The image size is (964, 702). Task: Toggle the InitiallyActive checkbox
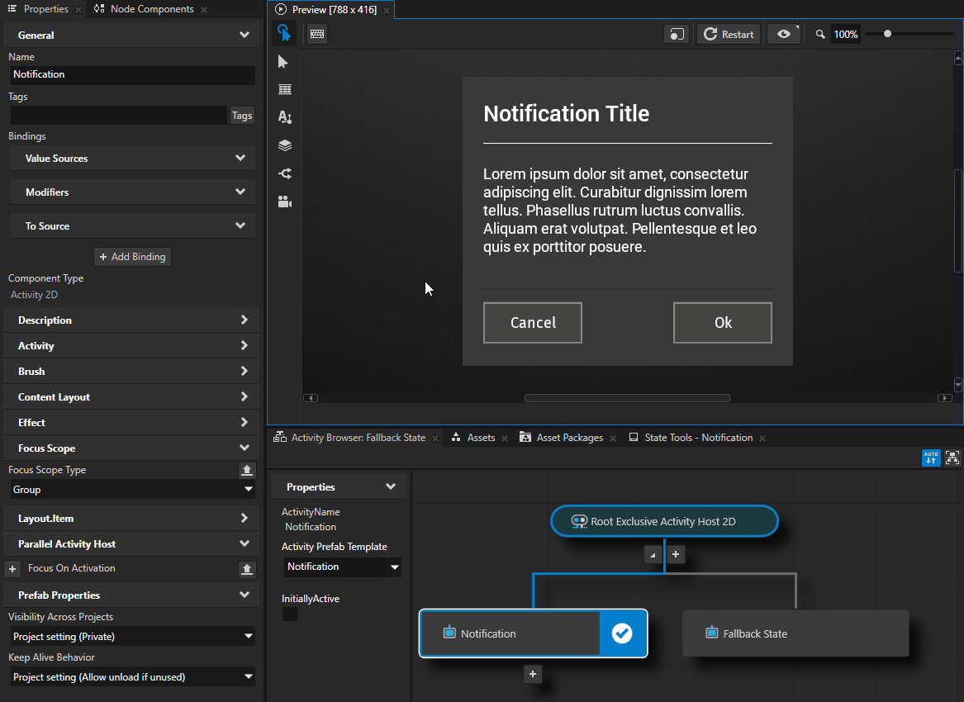290,614
